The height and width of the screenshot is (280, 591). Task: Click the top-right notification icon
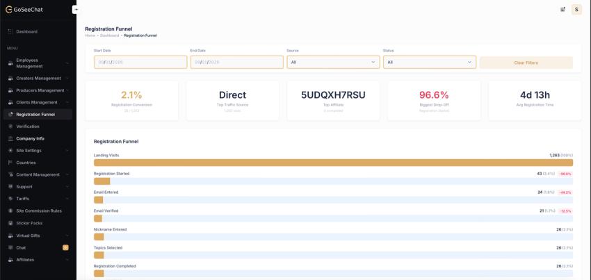562,10
